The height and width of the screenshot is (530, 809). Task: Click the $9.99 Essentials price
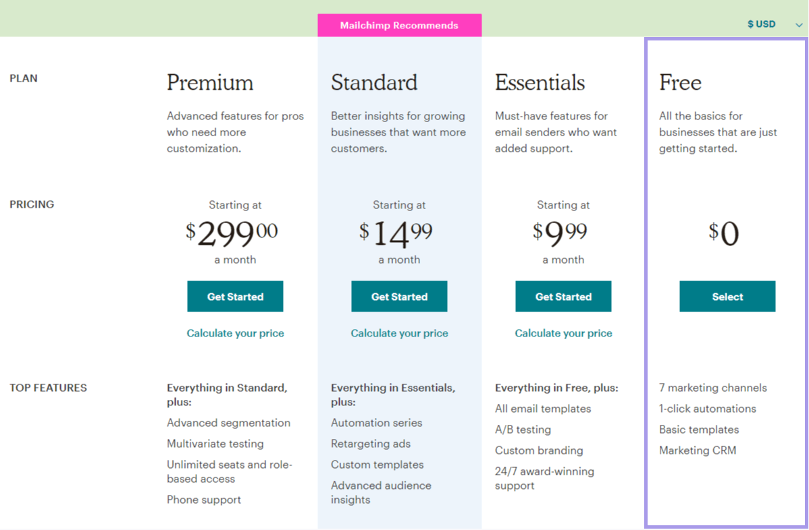click(560, 233)
